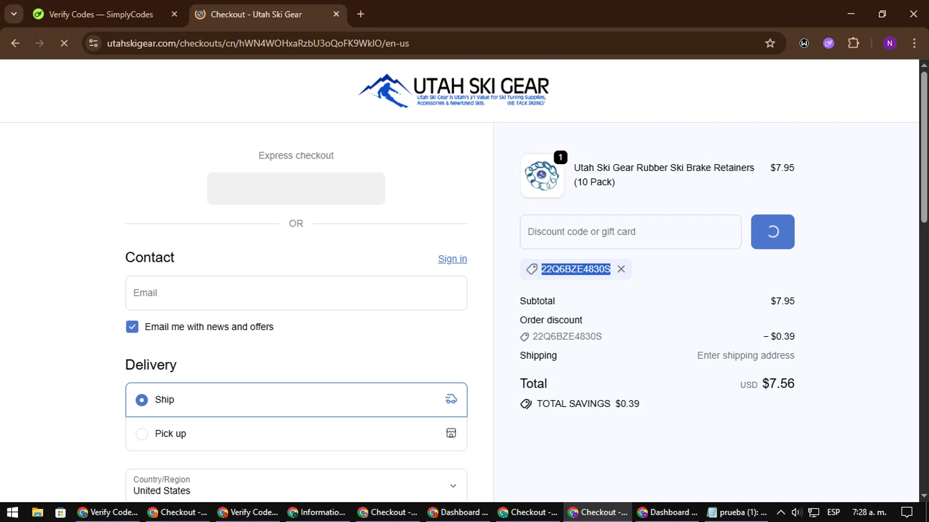Click the tag icon in the discount chip

531,269
